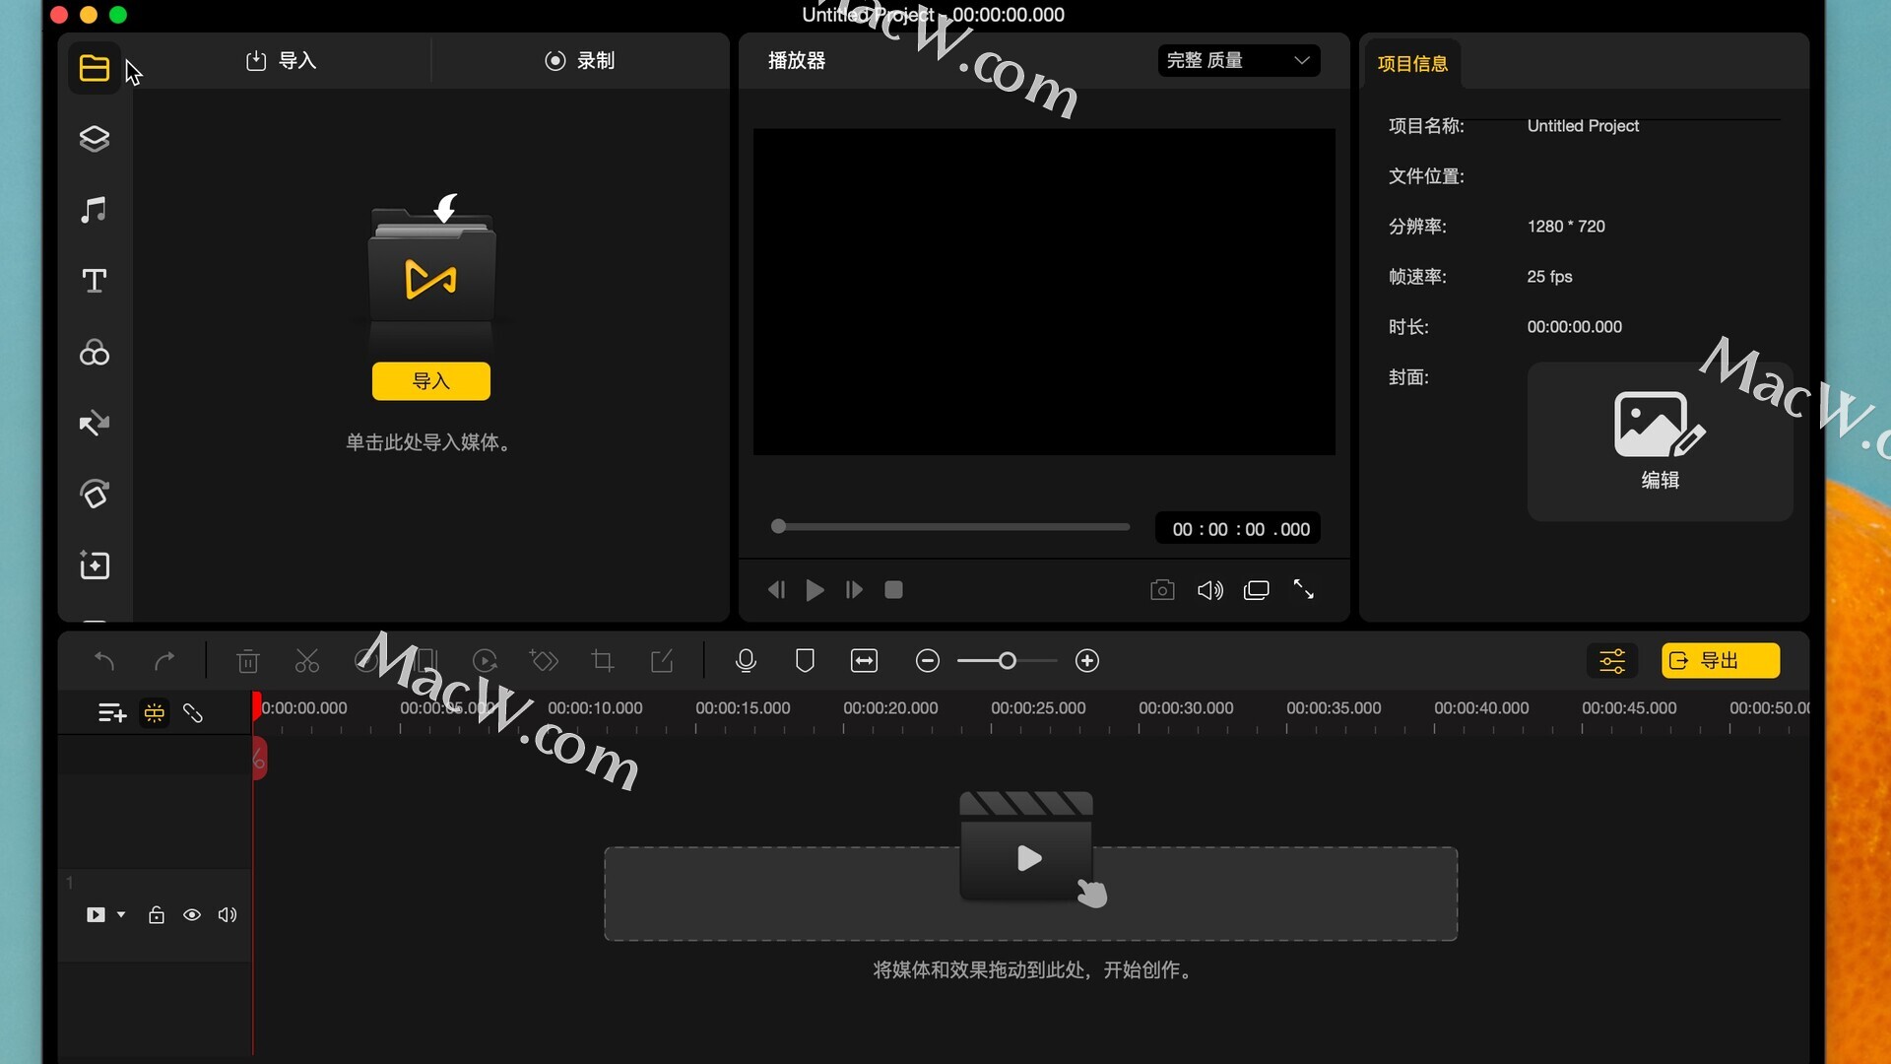
Task: Start voiceover with the microphone icon
Action: (746, 661)
